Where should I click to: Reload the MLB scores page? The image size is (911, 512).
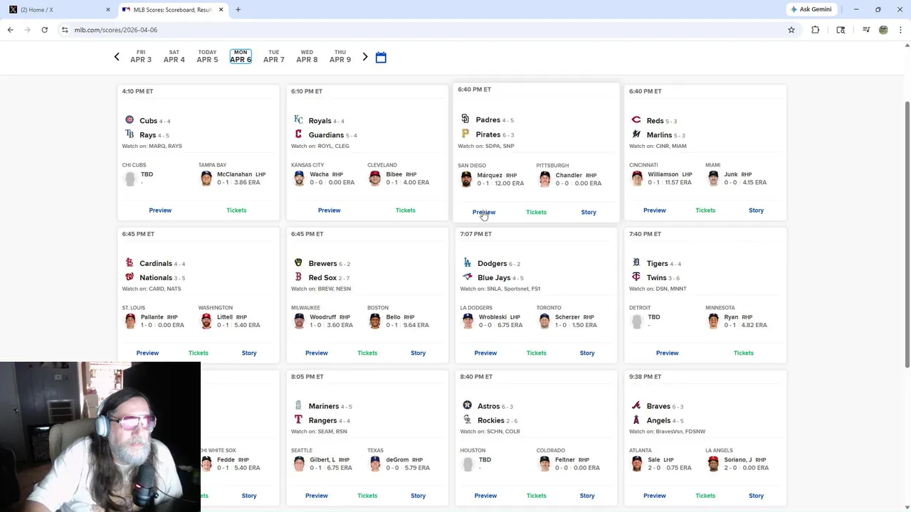44,30
